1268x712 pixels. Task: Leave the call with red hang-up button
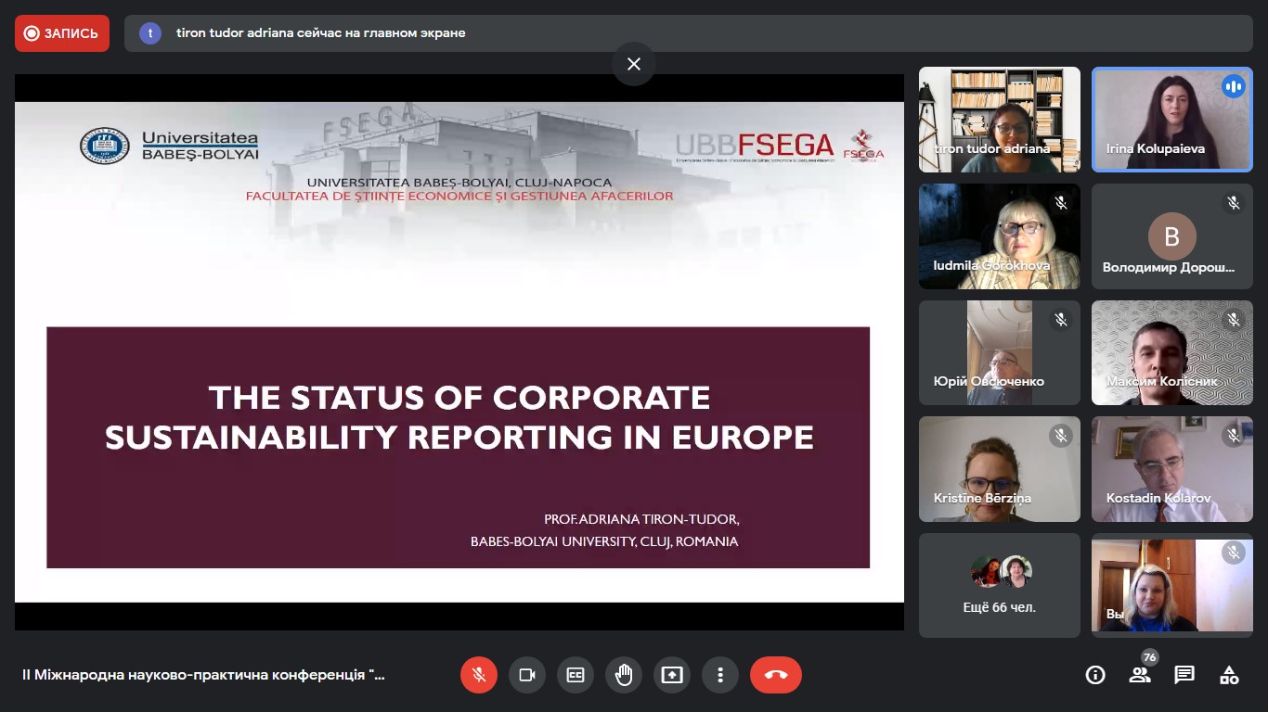(776, 675)
